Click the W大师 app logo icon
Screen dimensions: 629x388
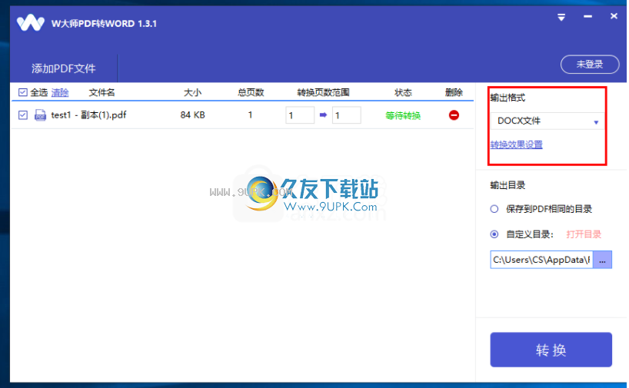(31, 23)
